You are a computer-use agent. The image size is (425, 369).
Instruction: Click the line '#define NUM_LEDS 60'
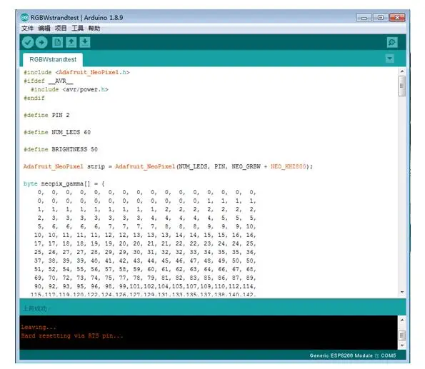tap(57, 132)
